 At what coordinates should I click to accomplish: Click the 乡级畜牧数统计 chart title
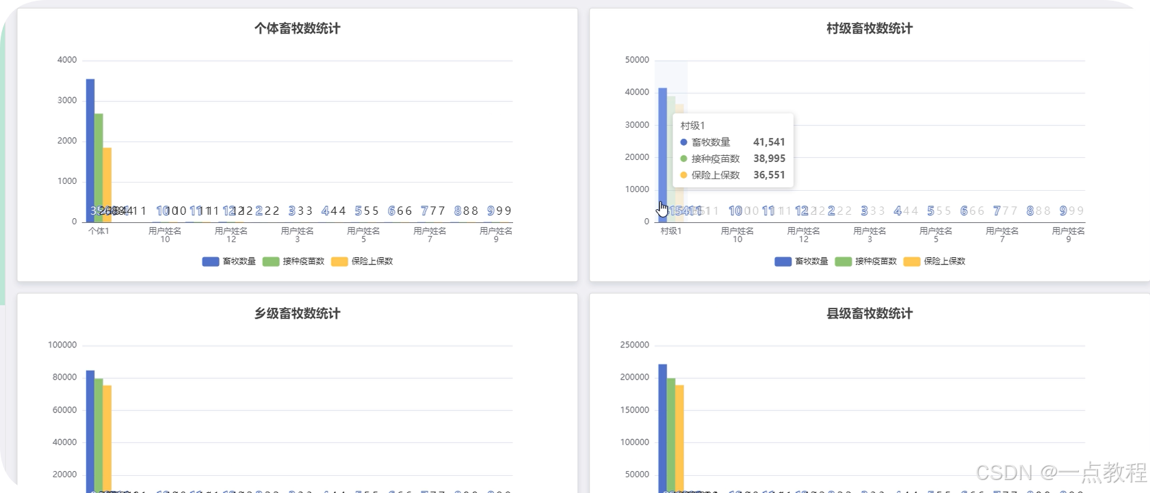297,313
